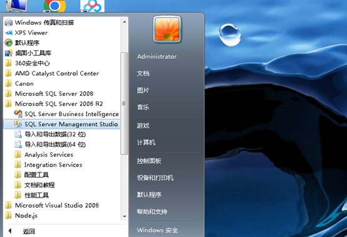
Task: Open 计算机 from Start menu
Action: pos(146,142)
